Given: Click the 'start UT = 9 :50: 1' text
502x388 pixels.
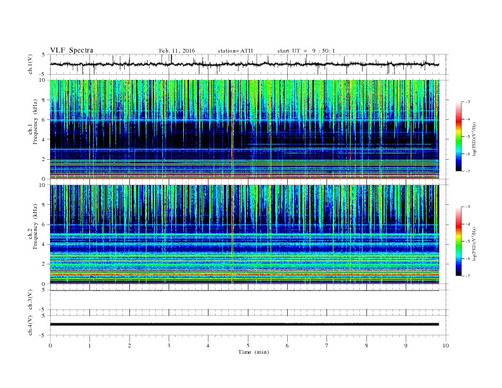Looking at the screenshot, I should tap(306, 51).
